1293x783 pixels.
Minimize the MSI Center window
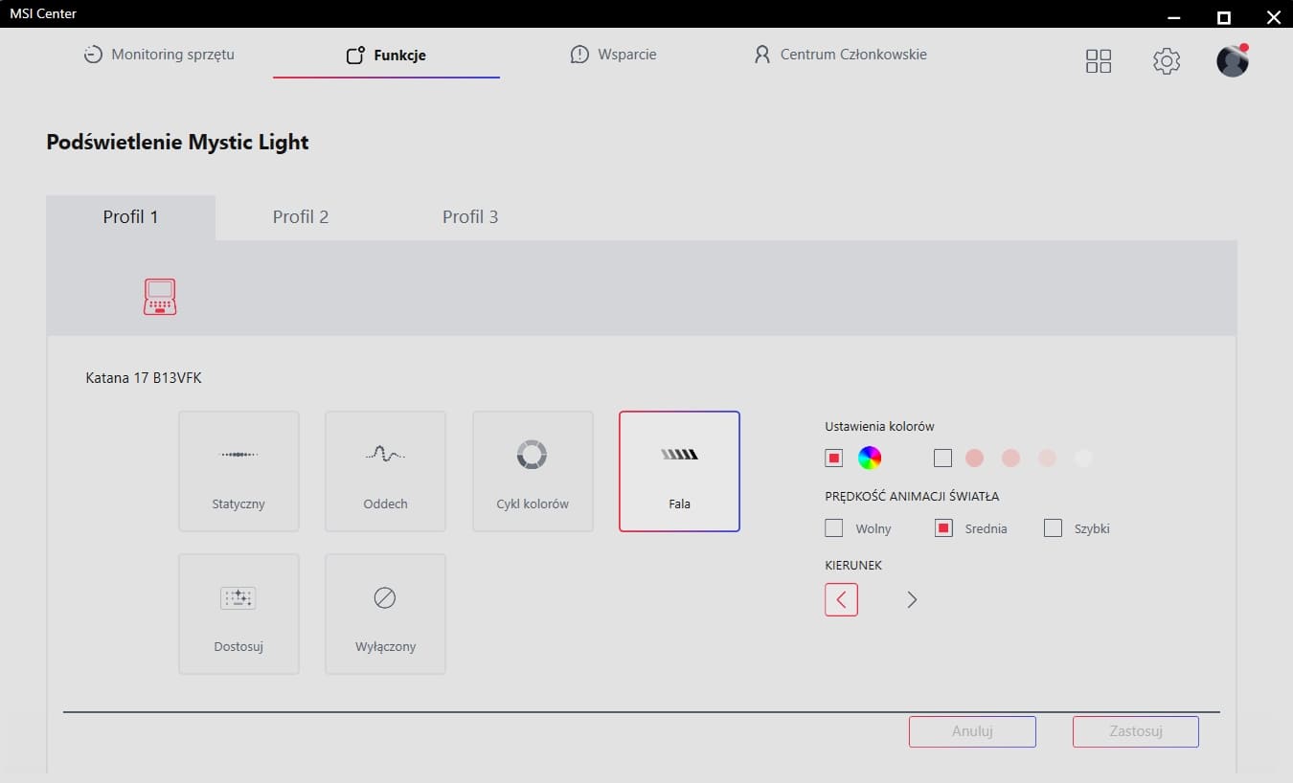pyautogui.click(x=1175, y=16)
